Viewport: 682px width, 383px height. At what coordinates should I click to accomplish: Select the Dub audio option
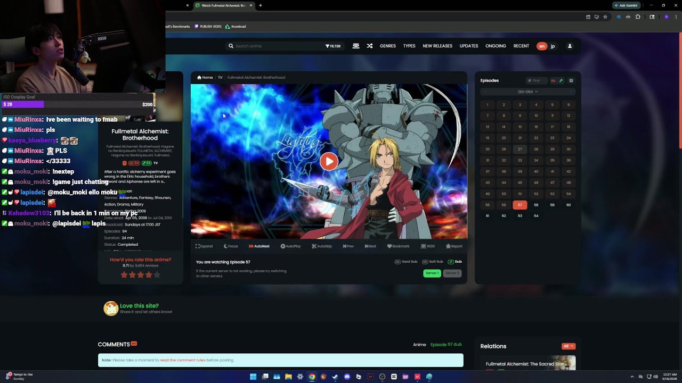[x=455, y=262]
